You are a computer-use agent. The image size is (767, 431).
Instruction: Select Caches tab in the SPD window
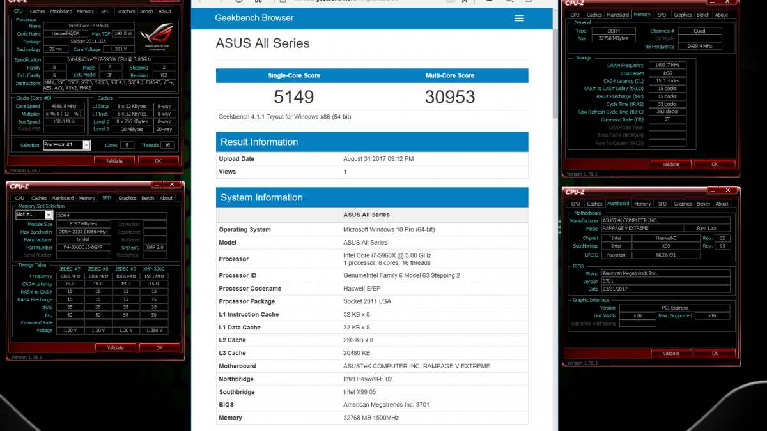tap(39, 198)
